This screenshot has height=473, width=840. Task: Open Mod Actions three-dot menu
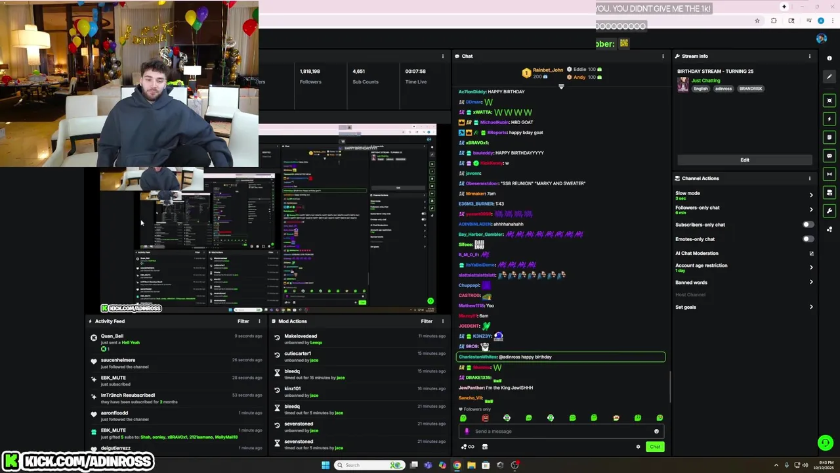(442, 322)
